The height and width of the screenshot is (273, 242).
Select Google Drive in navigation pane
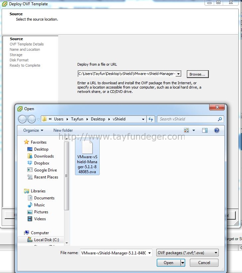point(45,170)
